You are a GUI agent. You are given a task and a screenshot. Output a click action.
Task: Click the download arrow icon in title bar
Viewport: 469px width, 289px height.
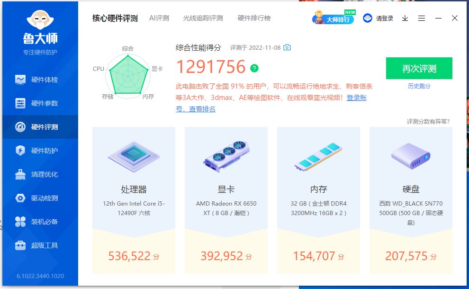[405, 18]
